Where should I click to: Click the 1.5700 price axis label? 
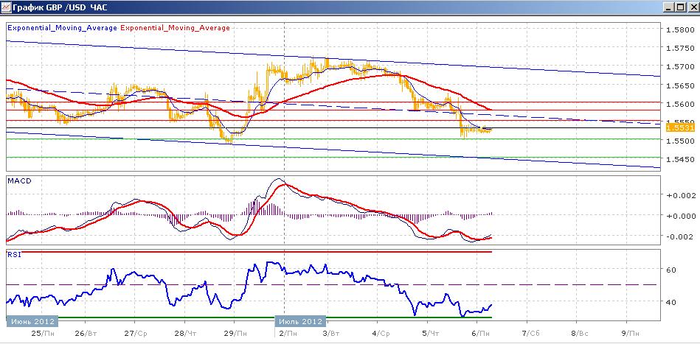click(x=680, y=67)
